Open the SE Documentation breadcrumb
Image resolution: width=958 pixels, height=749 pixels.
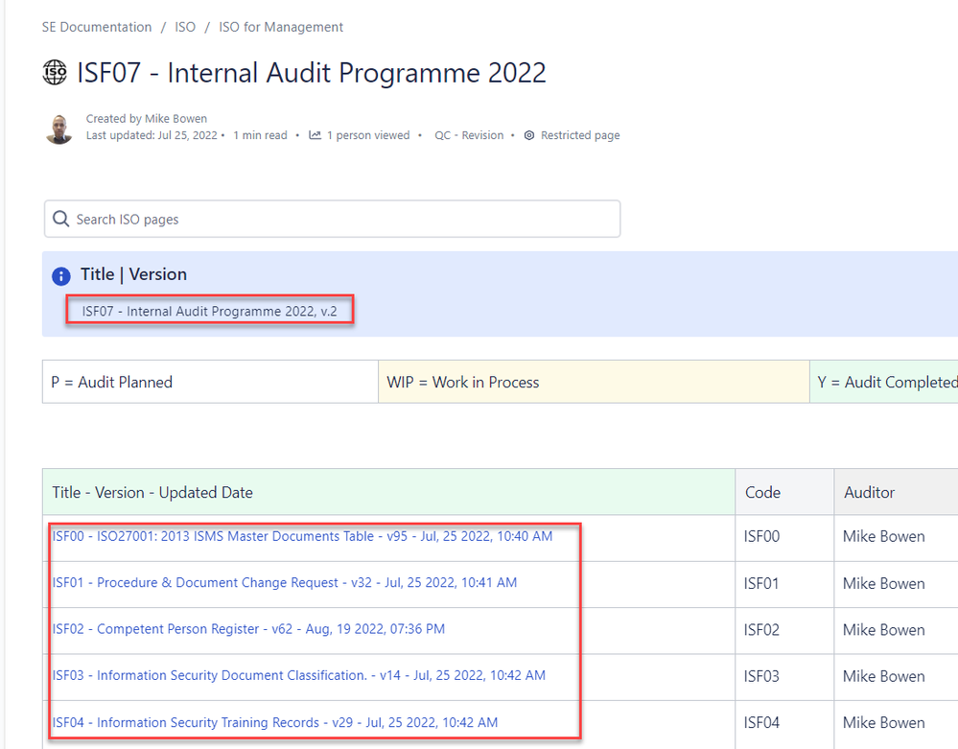96,27
